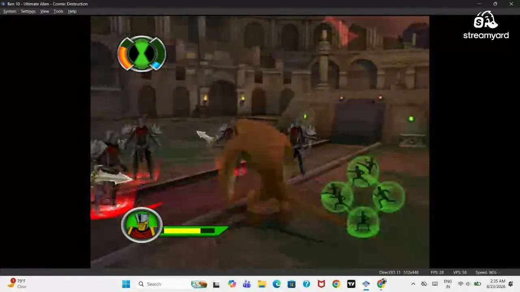Click the Omnitrix symbol in the game HUD
This screenshot has height=292, width=520.
(142, 54)
